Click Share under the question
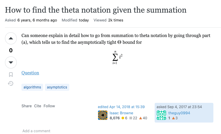This screenshot has width=221, height=134. [x=26, y=106]
